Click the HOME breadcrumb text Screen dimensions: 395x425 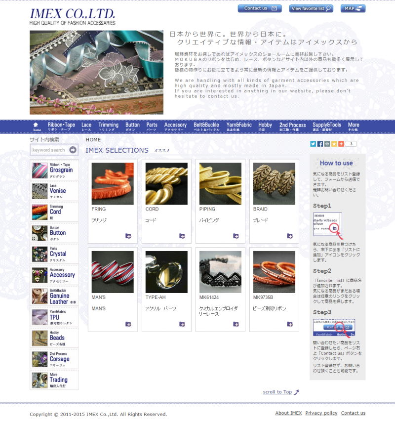point(93,139)
